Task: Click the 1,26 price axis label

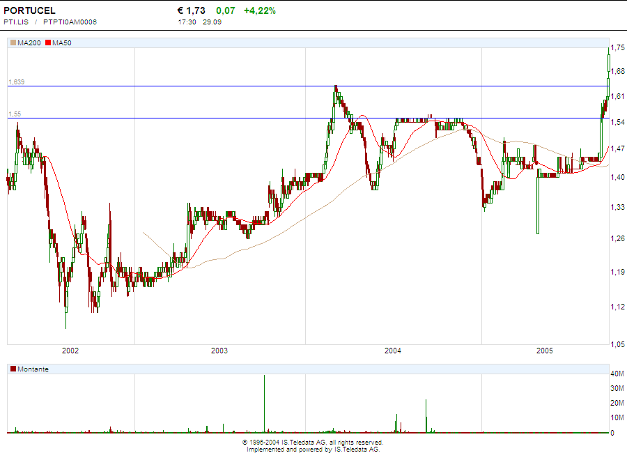Action: pyautogui.click(x=617, y=238)
